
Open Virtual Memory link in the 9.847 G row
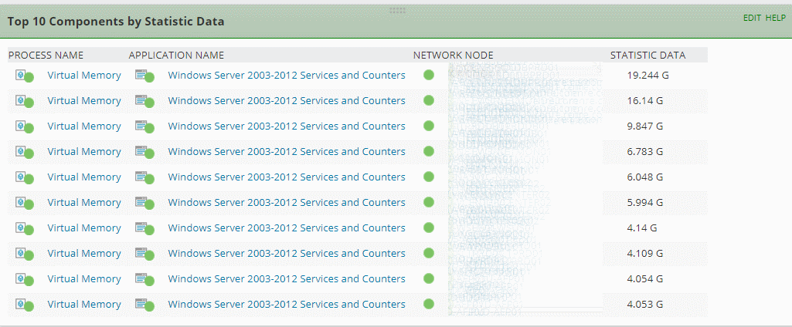(84, 126)
